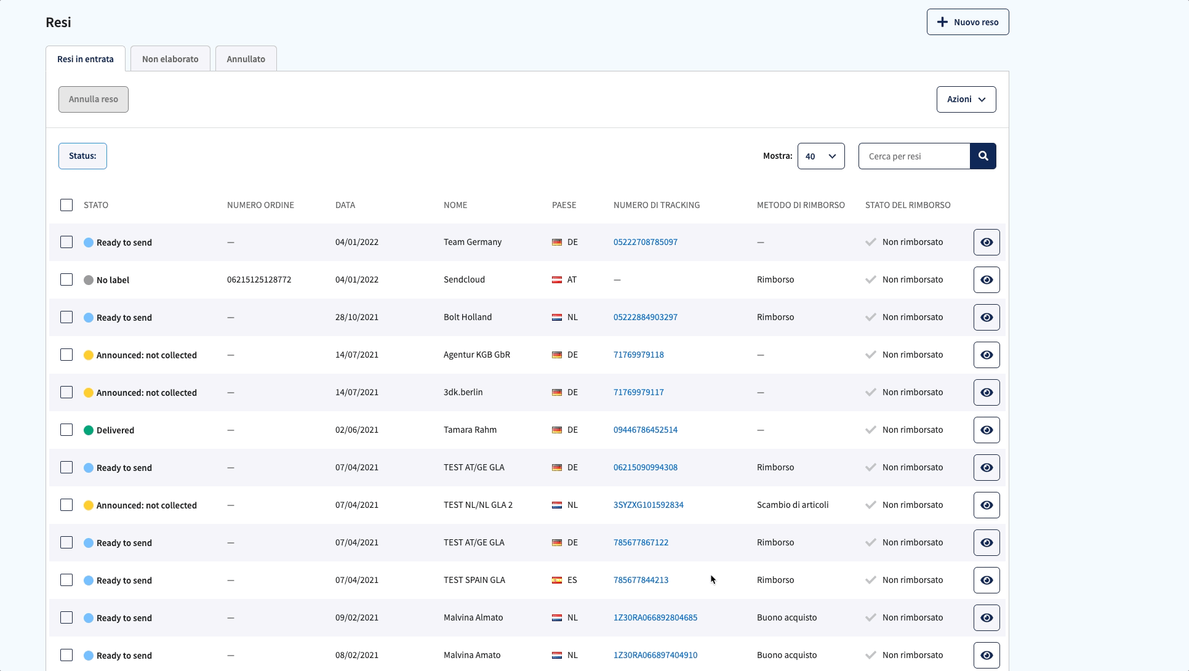
Task: Open the Mostra 40 rows dropdown
Action: 821,156
